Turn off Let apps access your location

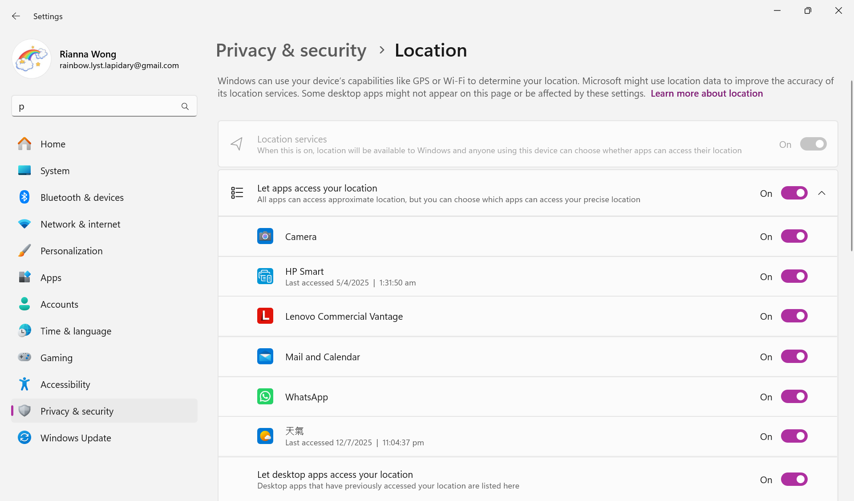click(794, 193)
